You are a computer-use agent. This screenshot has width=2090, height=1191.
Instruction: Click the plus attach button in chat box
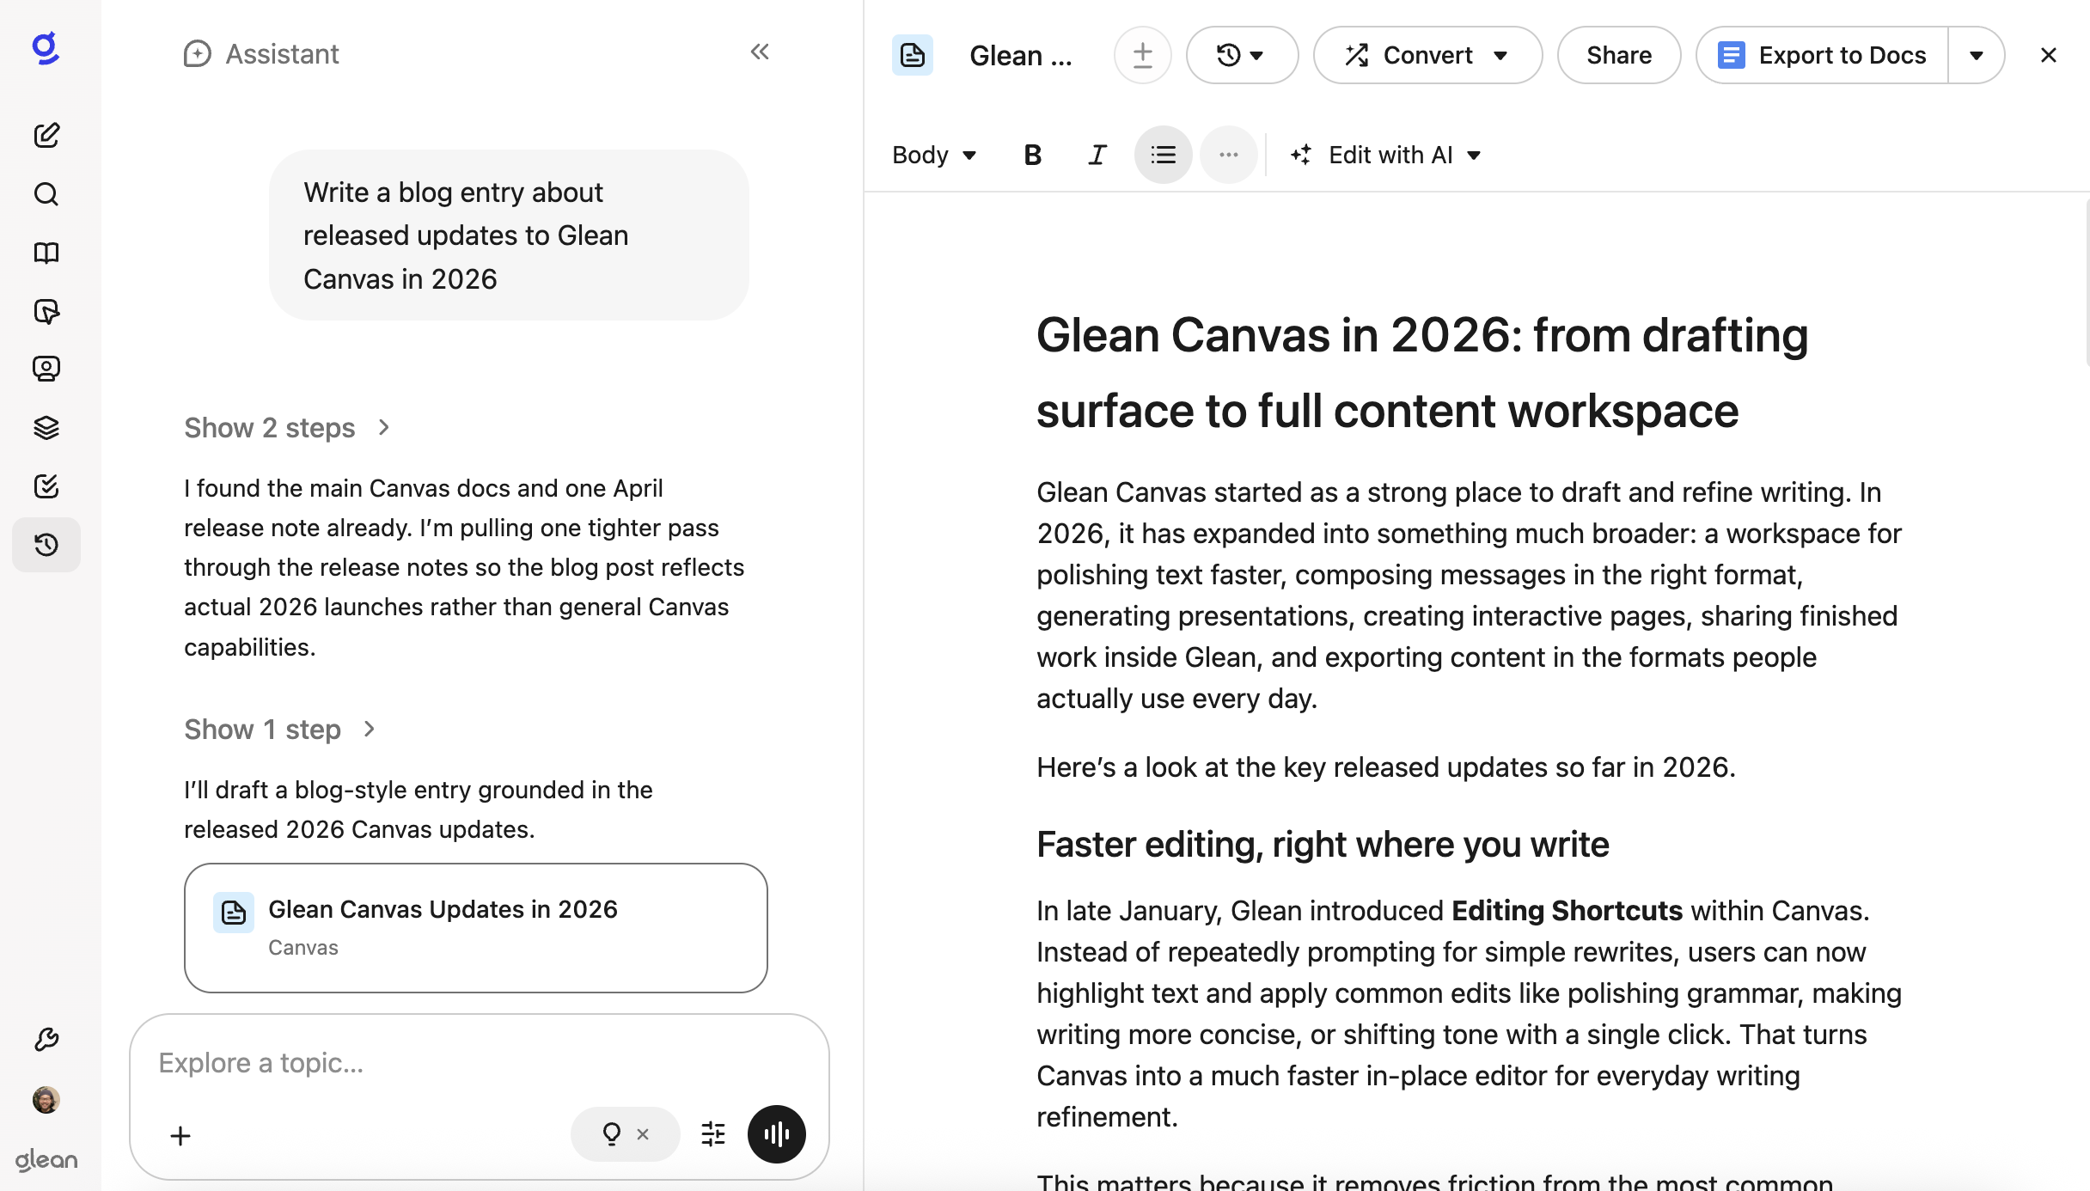180,1136
